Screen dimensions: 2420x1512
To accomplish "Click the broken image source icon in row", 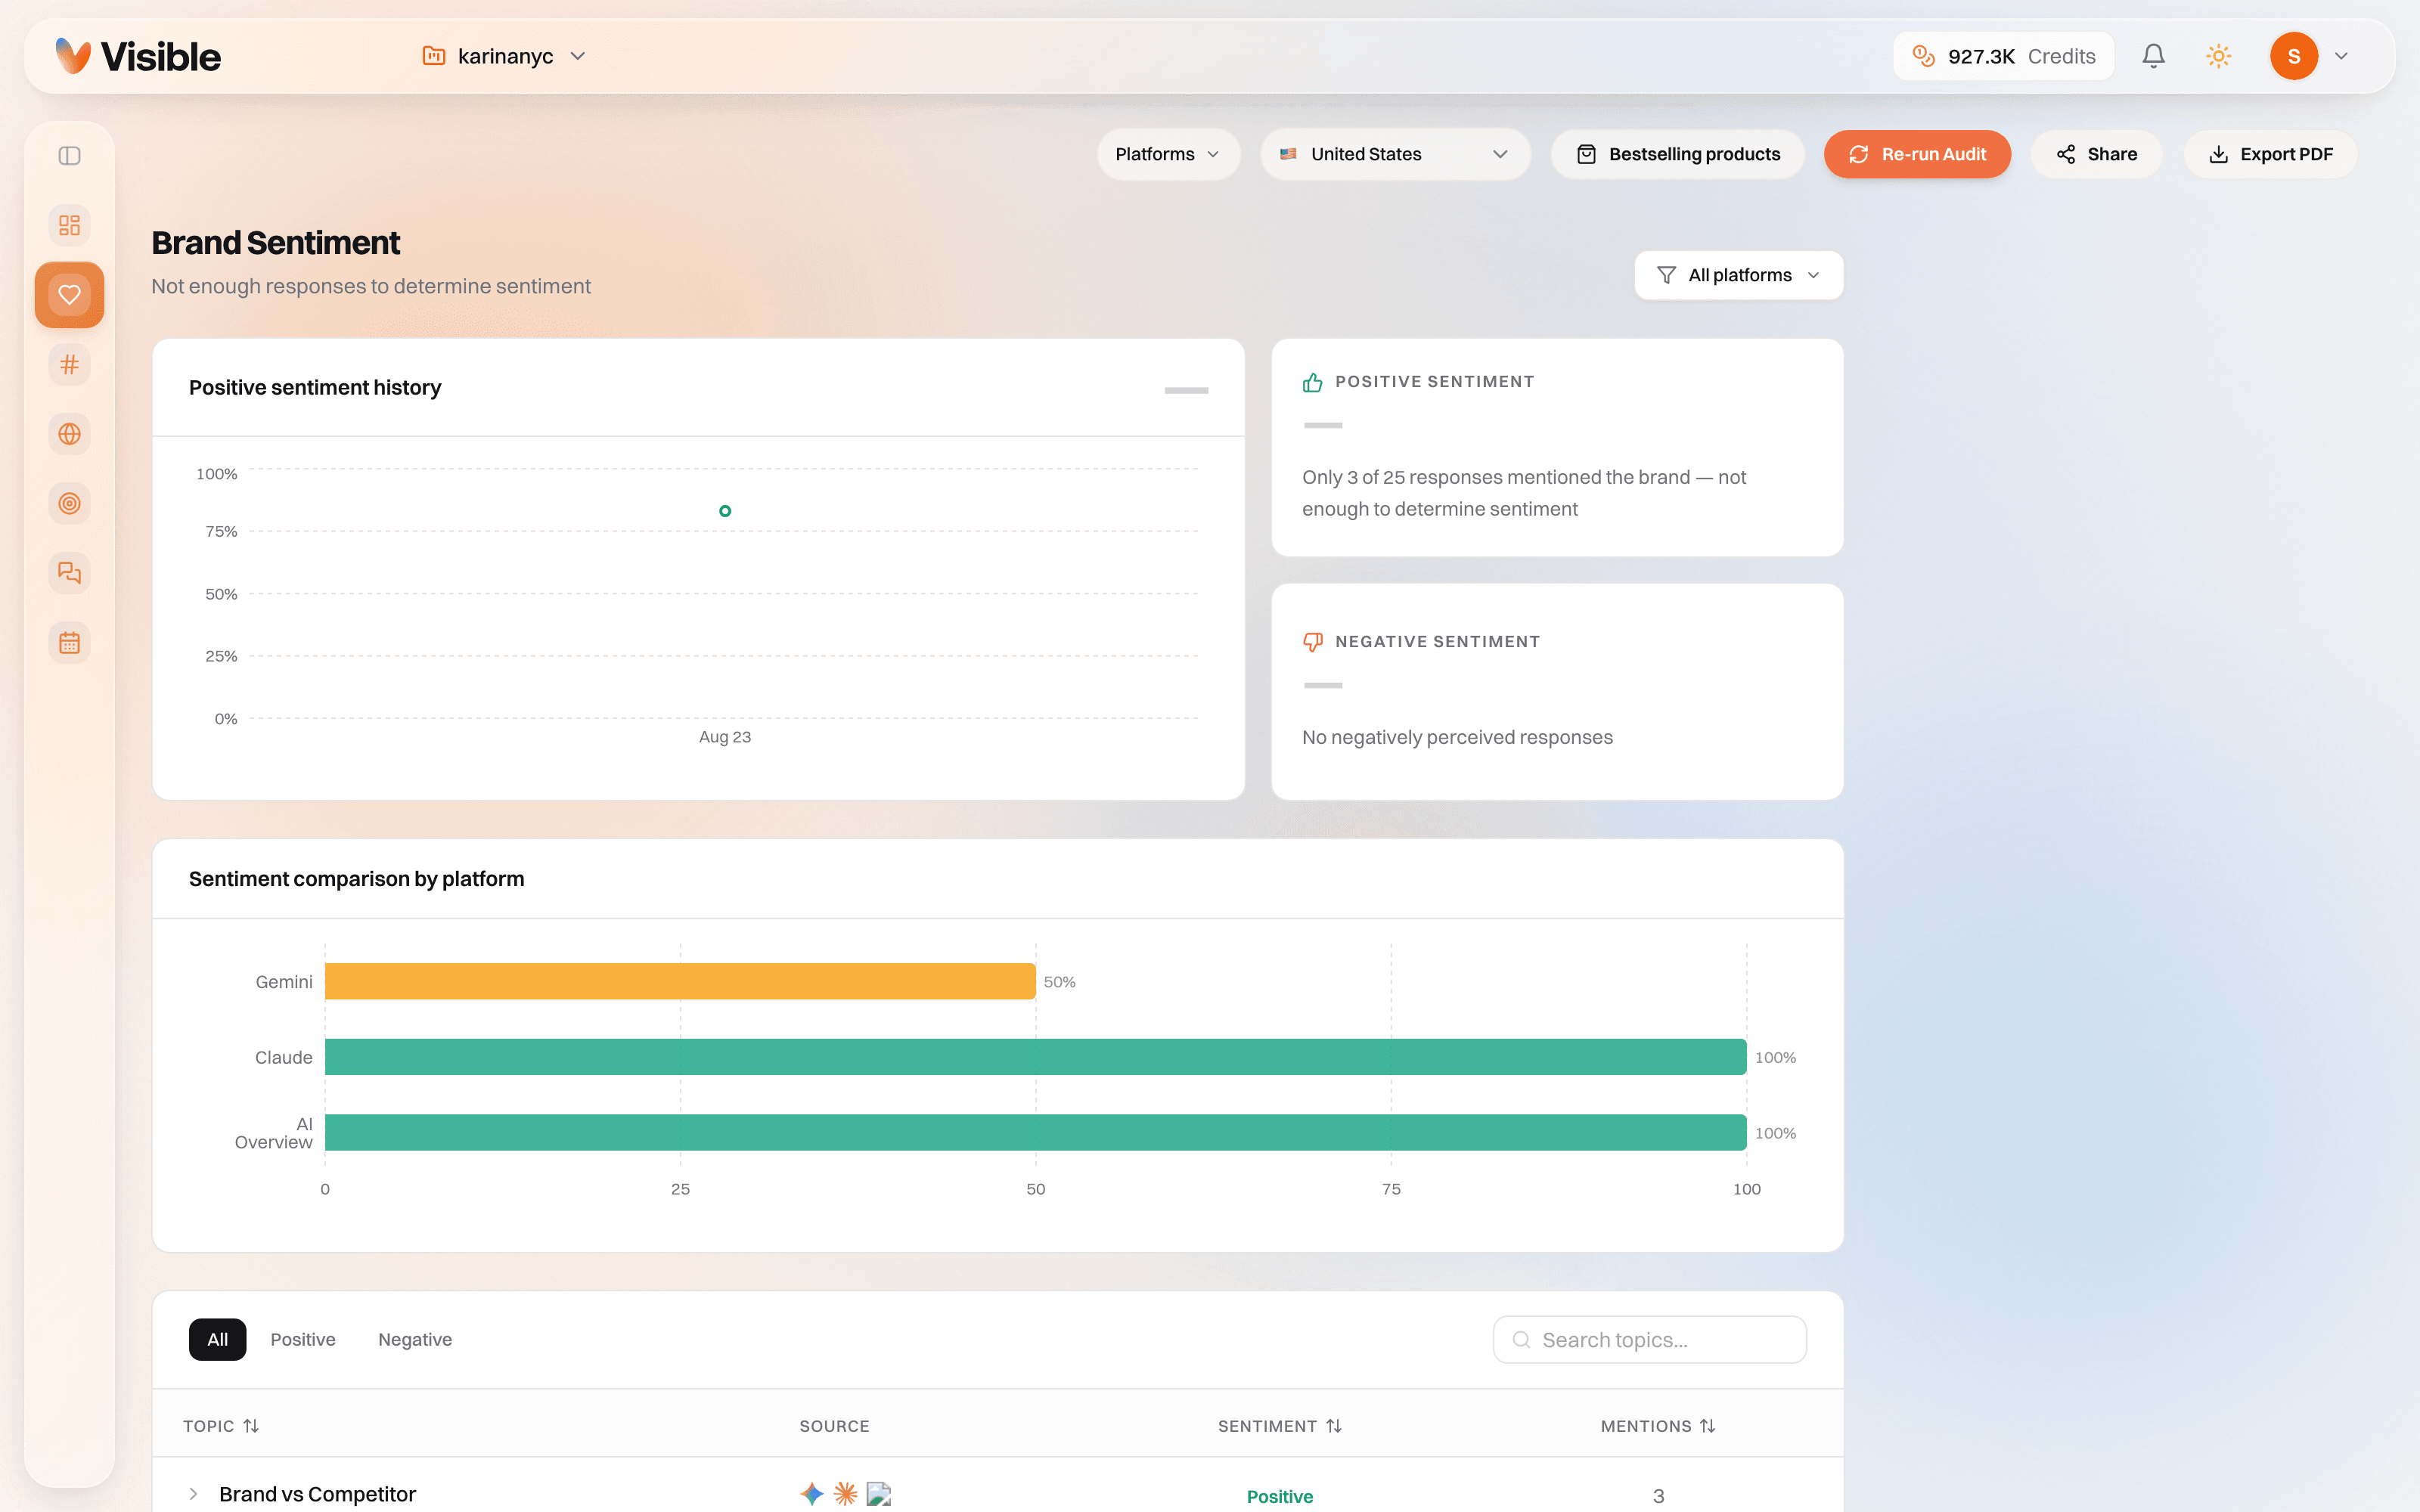I will pyautogui.click(x=879, y=1494).
